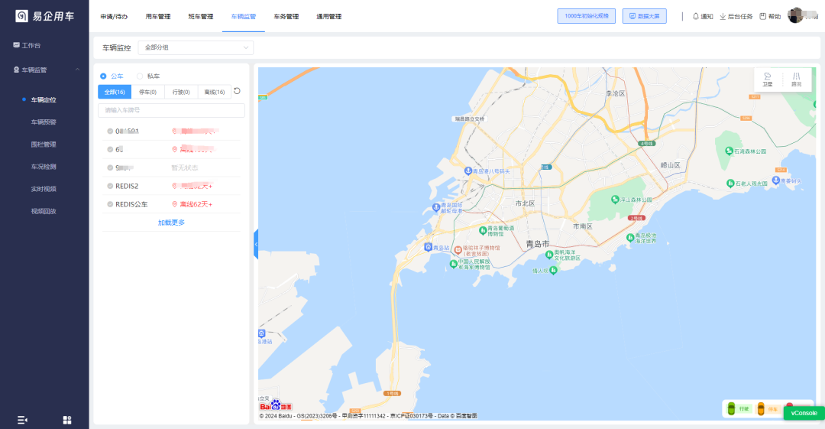
Task: Open the 数据大屏 button
Action: (645, 16)
